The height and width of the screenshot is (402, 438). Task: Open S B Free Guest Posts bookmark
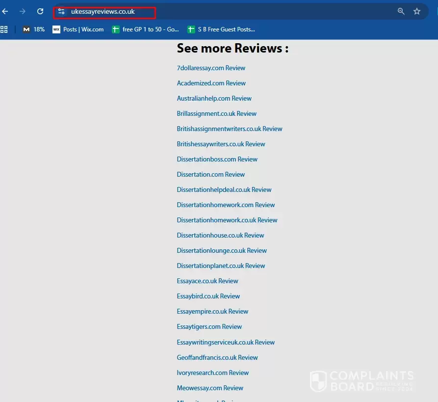[221, 29]
